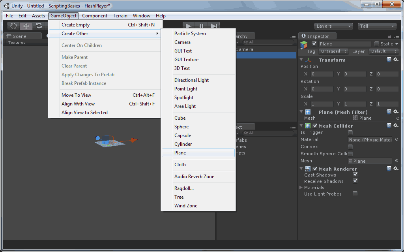Viewport: 404px width, 252px height.
Task: Collapse the Plane (Mesh Filter) component
Action: (301, 112)
